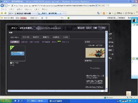Image resolution: width=138 pixels, height=103 pixels.
Task: Click the pause icon in Qzone toolbar
Action: [x=46, y=18]
